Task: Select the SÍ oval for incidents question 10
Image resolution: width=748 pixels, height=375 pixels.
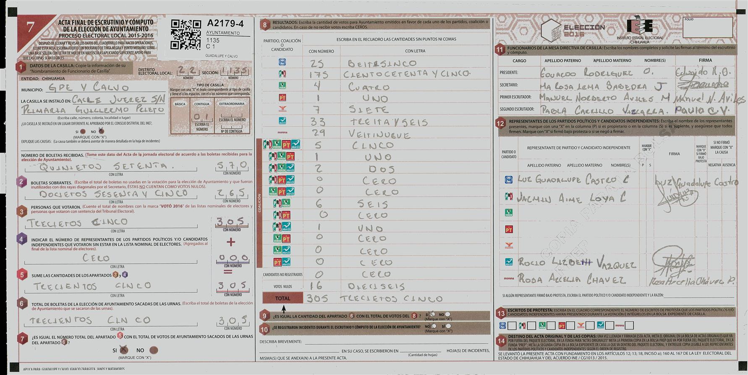Action: (448, 326)
